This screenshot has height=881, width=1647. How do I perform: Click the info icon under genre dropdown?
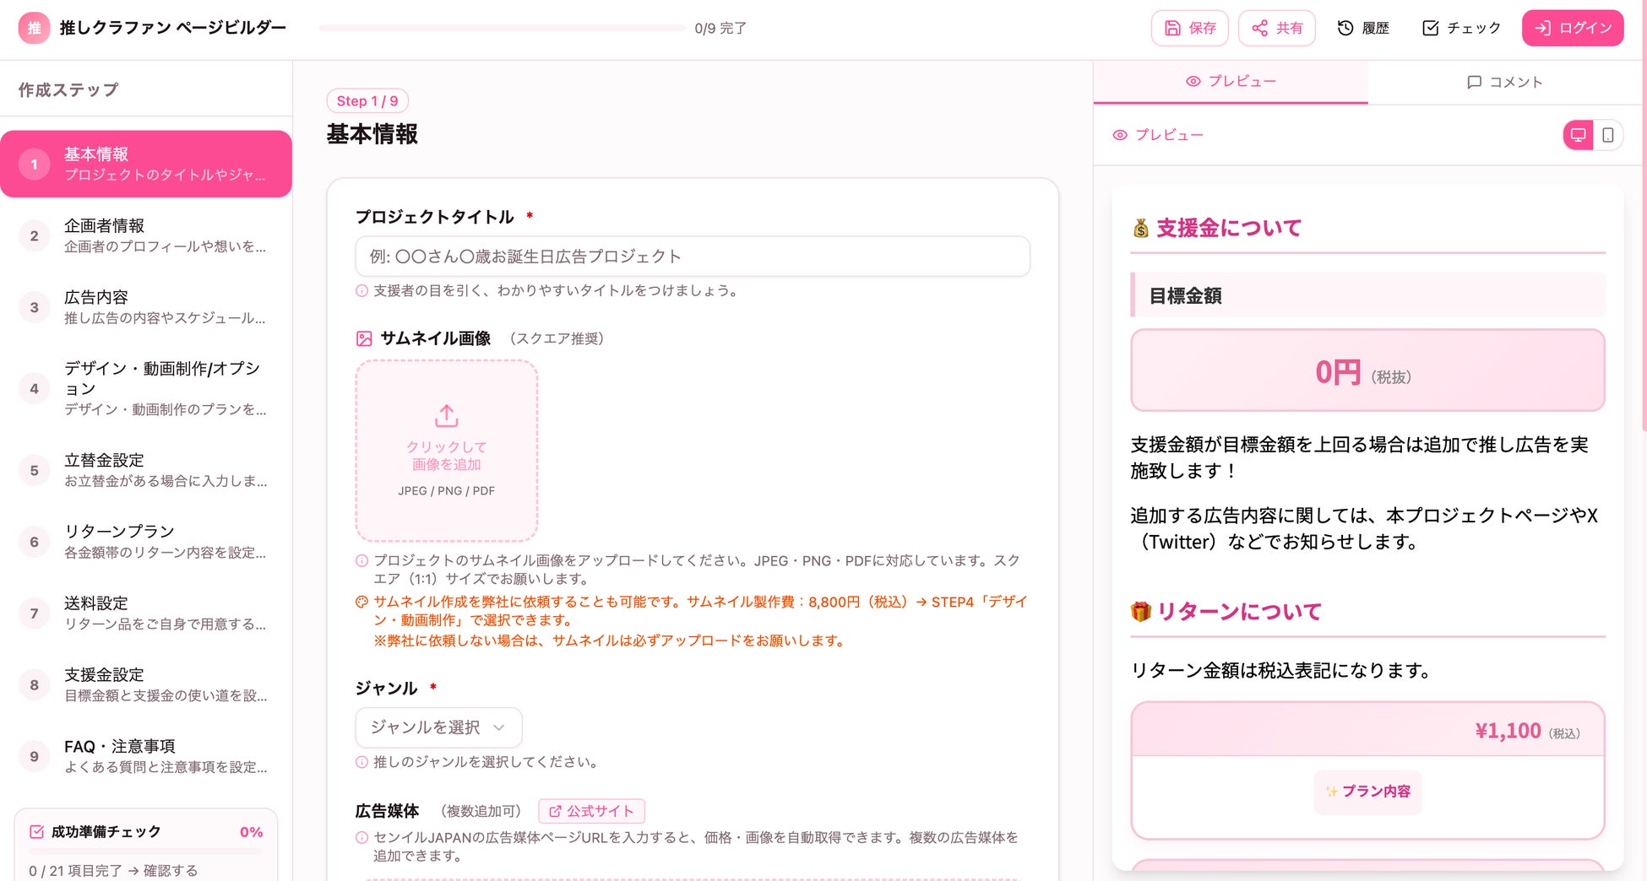(361, 762)
